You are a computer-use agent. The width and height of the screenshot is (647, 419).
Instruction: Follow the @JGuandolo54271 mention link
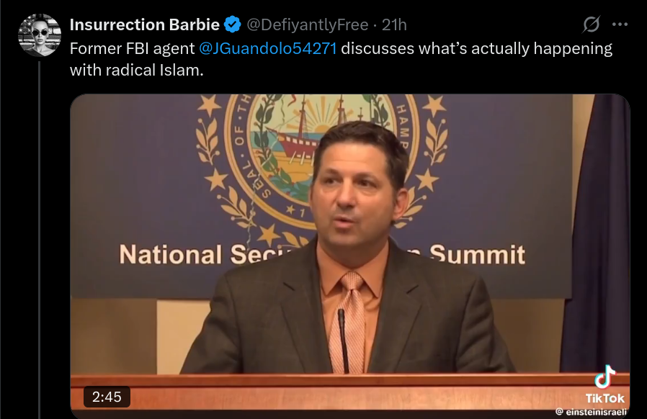(x=268, y=49)
